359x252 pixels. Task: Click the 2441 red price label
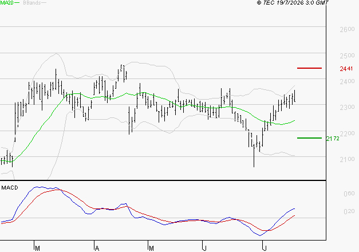click(346, 69)
